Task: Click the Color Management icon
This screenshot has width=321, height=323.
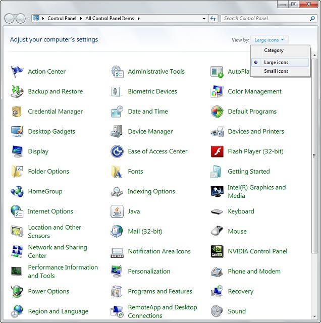Action: 217,91
